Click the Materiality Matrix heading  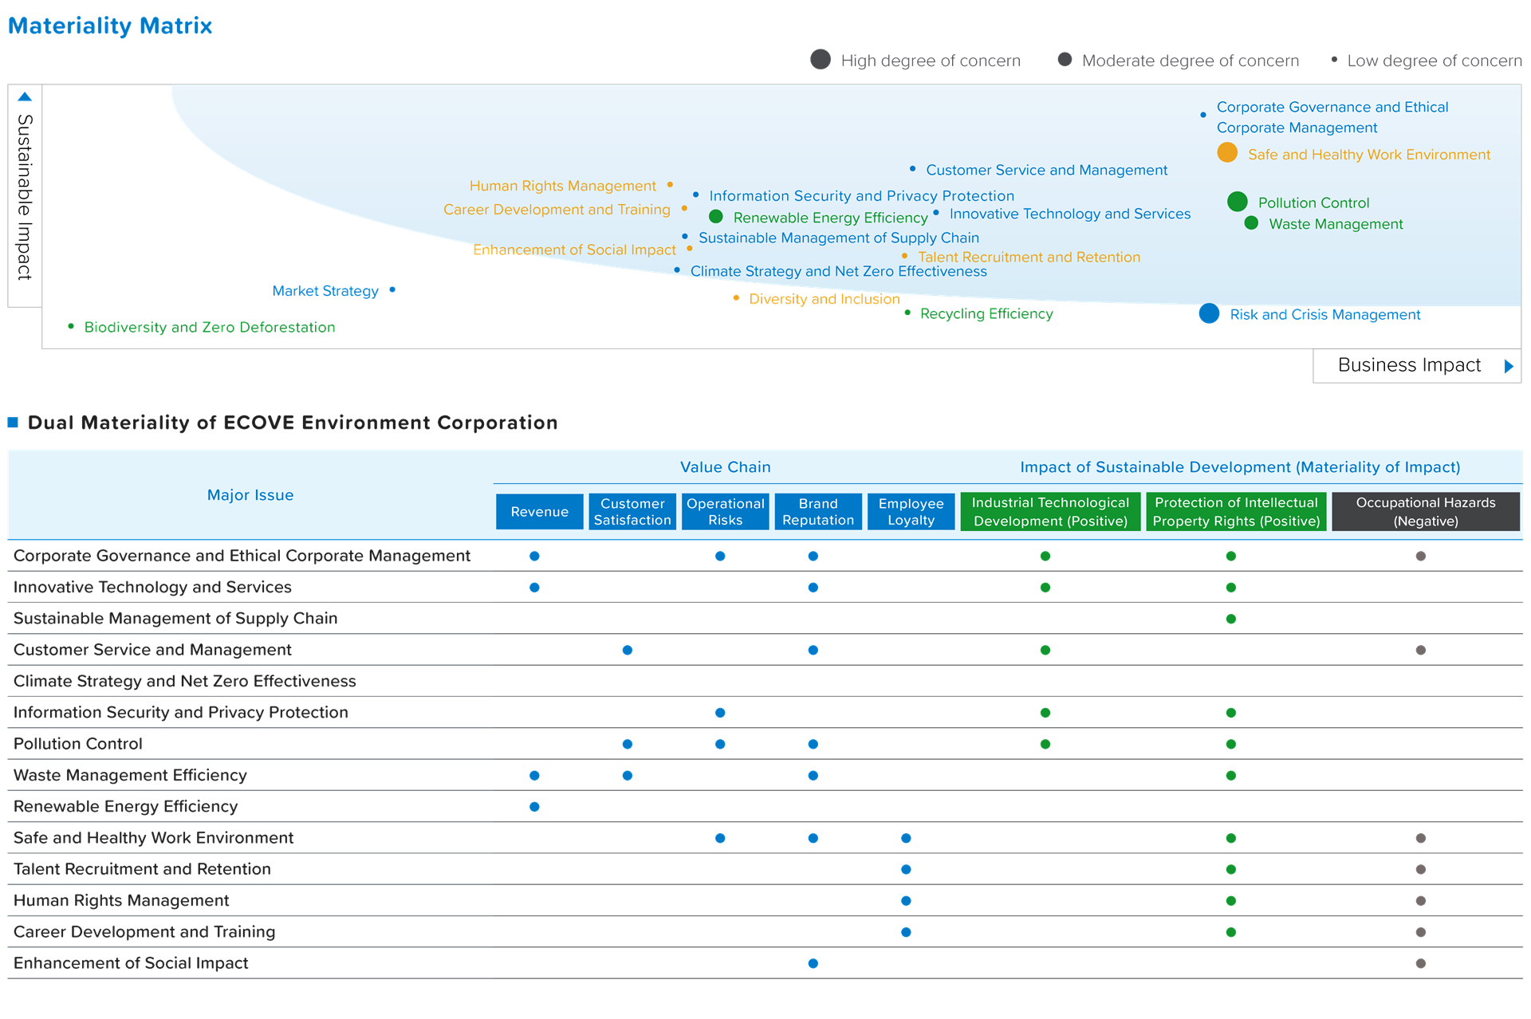click(x=110, y=26)
